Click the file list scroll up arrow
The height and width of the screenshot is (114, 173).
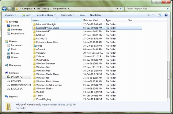click(169, 20)
